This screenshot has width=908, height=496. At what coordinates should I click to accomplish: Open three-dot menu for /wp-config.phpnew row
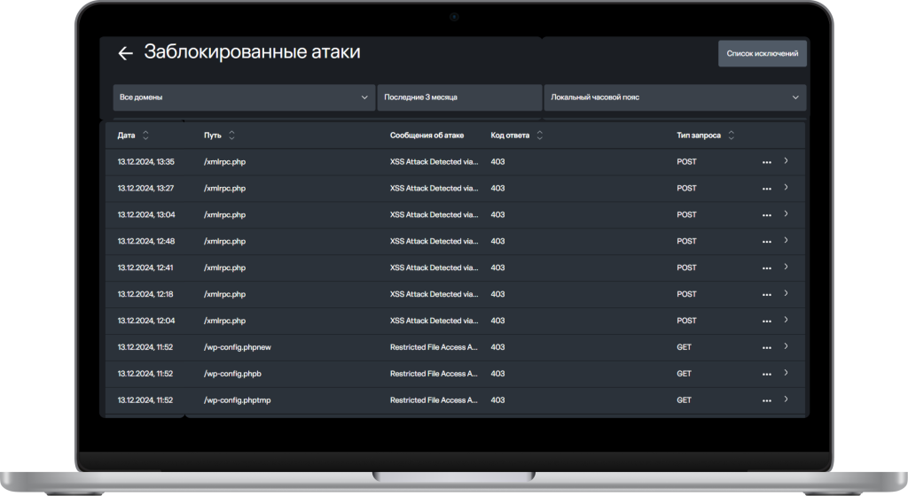766,348
